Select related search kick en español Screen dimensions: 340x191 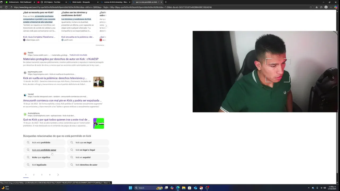pyautogui.click(x=88, y=157)
